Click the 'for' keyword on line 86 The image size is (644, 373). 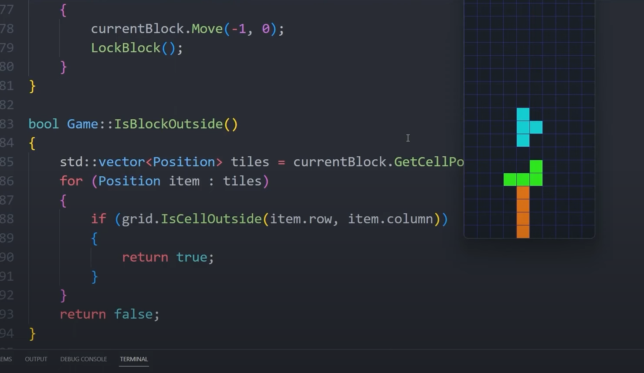71,181
